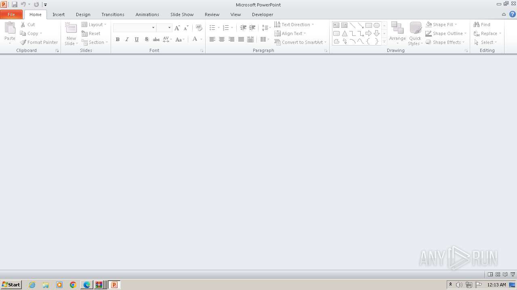Screen dimensions: 517x290
Task: Open the Shape Fill color menu
Action: point(441,25)
